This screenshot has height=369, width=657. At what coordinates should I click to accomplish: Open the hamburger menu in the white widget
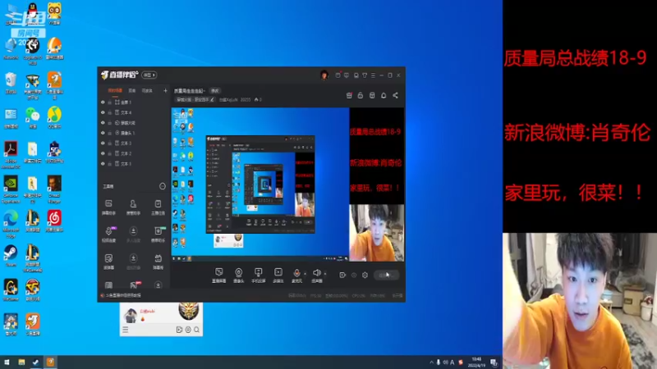(x=126, y=330)
